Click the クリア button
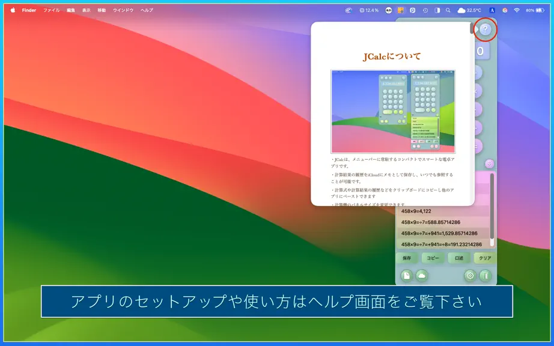This screenshot has height=346, width=554. [x=485, y=258]
